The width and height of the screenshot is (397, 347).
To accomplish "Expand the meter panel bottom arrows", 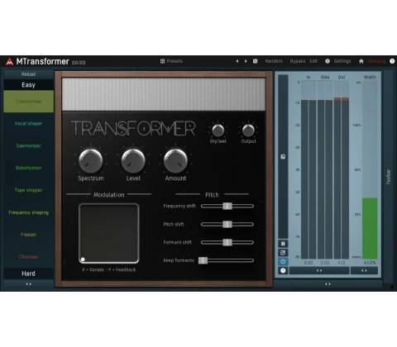I will (x=328, y=284).
